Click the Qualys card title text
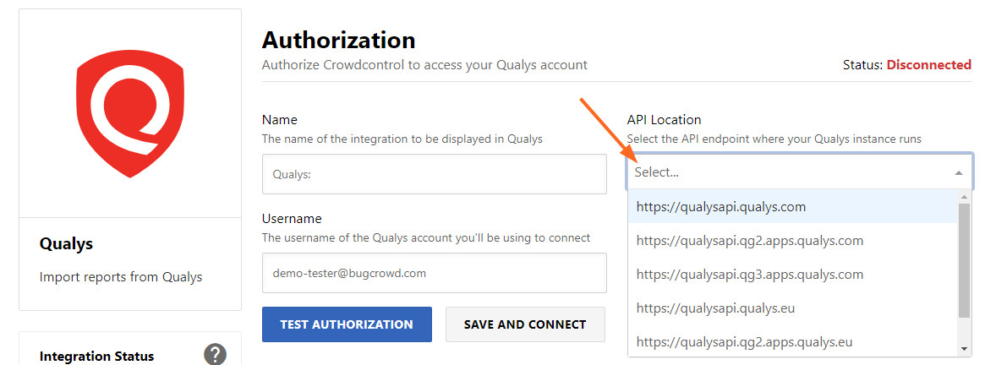 click(67, 243)
